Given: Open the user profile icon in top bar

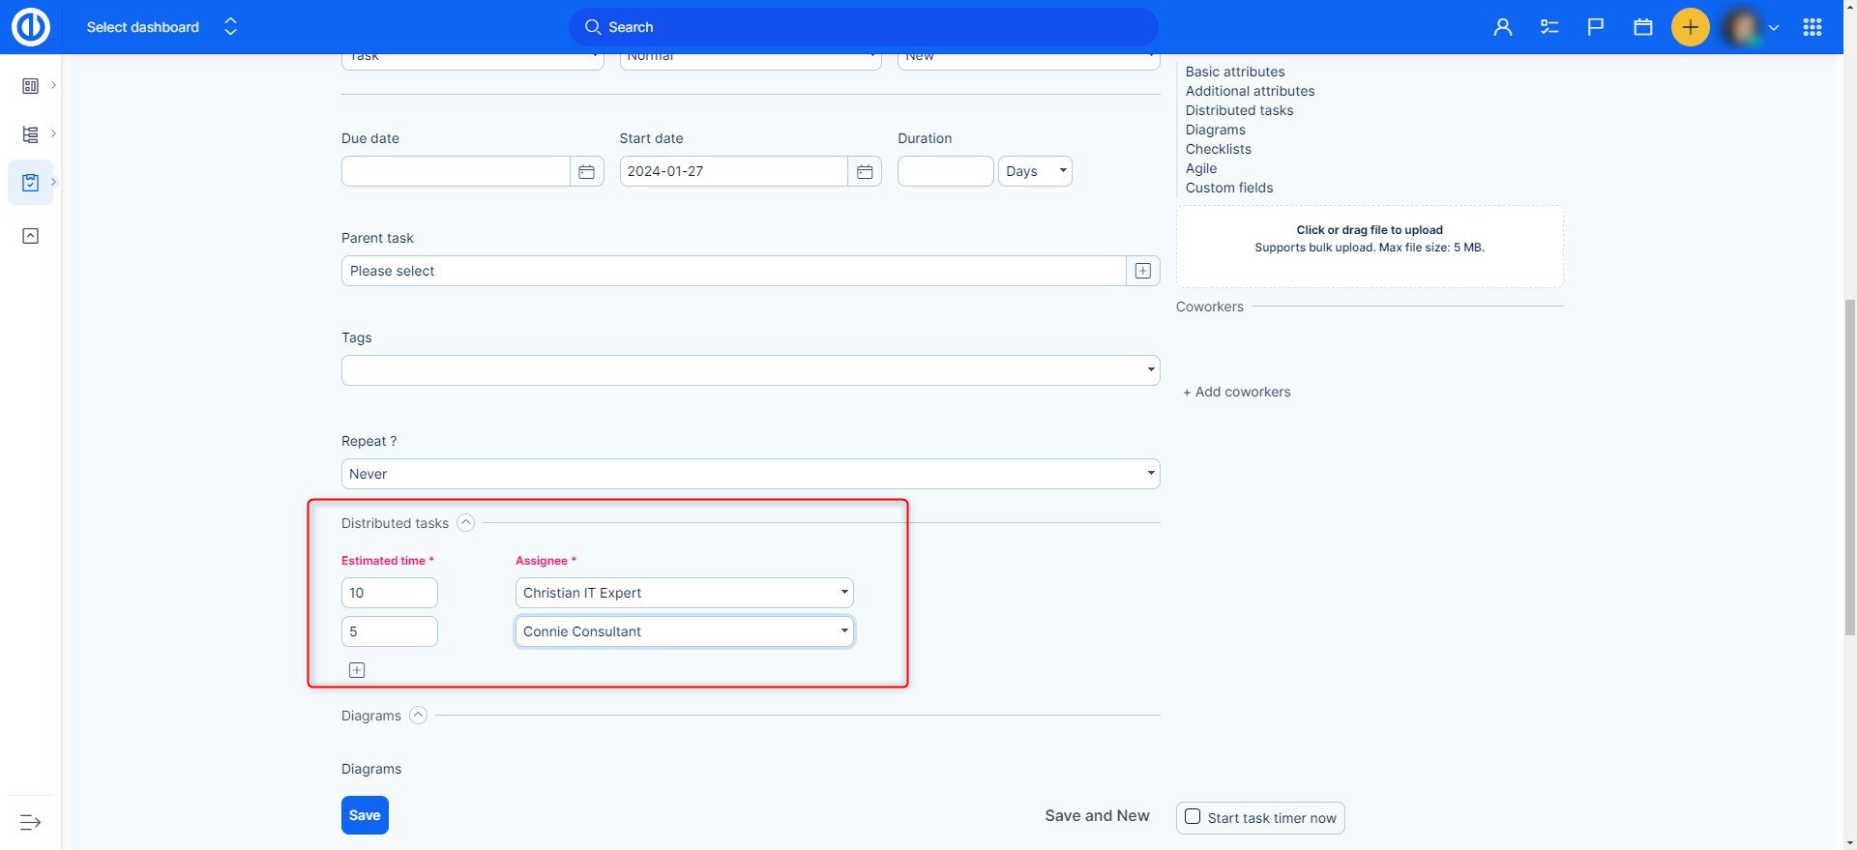Looking at the screenshot, I should pos(1502,27).
